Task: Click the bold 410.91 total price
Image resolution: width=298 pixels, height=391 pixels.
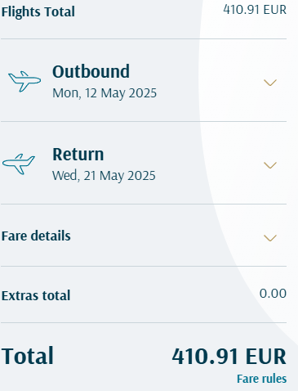Action: (x=207, y=357)
